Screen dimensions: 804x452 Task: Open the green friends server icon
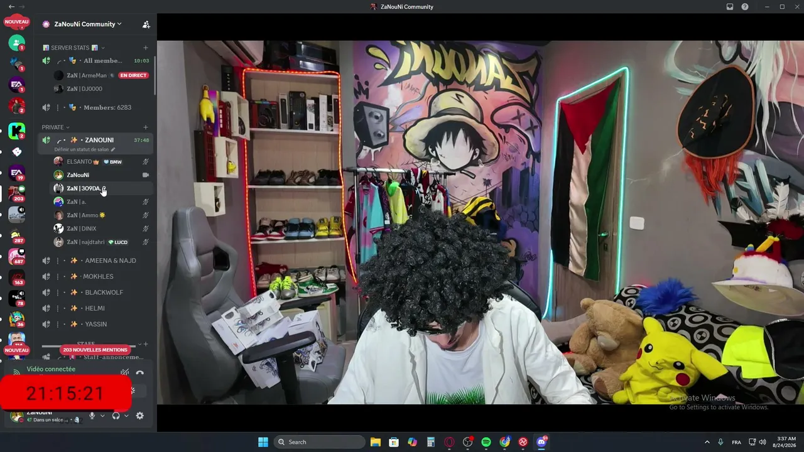(x=17, y=43)
